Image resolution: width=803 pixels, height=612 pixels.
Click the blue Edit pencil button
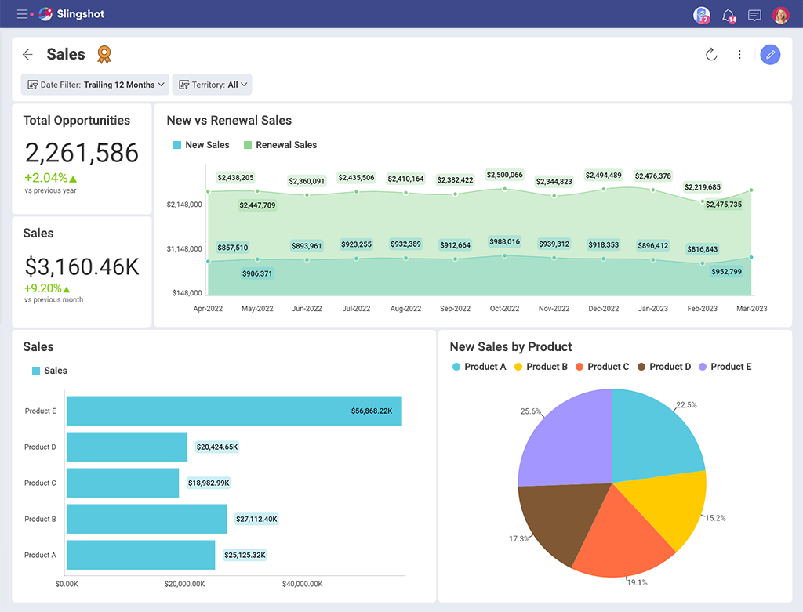pyautogui.click(x=770, y=55)
